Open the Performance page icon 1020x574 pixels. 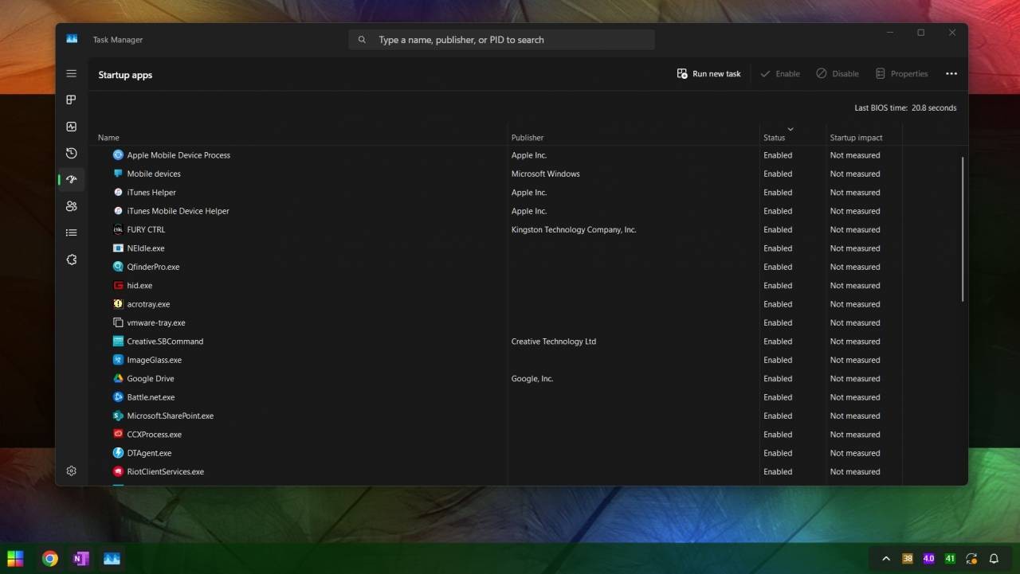coord(71,127)
